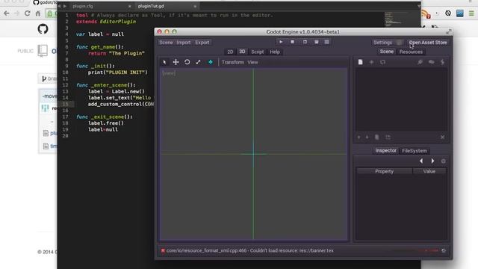
Task: Open the Export menu
Action: click(x=202, y=43)
